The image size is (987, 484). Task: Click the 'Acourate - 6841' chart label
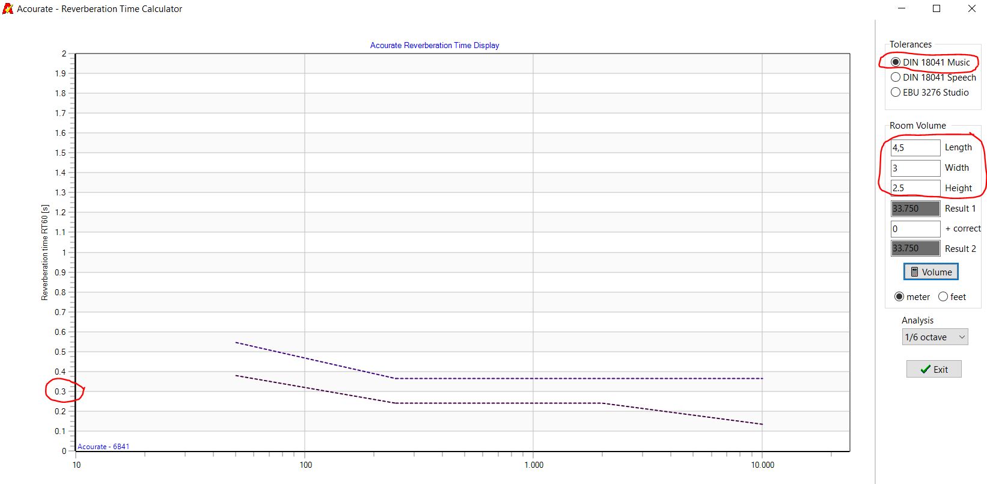pyautogui.click(x=103, y=446)
